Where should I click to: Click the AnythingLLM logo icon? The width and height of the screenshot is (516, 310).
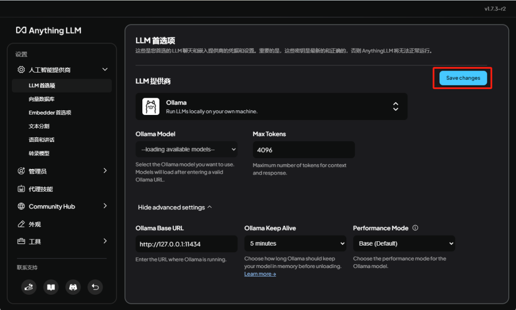coord(21,30)
